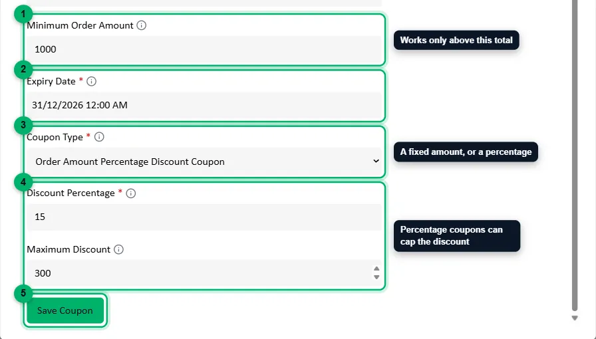This screenshot has width=596, height=339.
Task: Click the page's vertical scrollbar thumb
Action: (x=575, y=155)
